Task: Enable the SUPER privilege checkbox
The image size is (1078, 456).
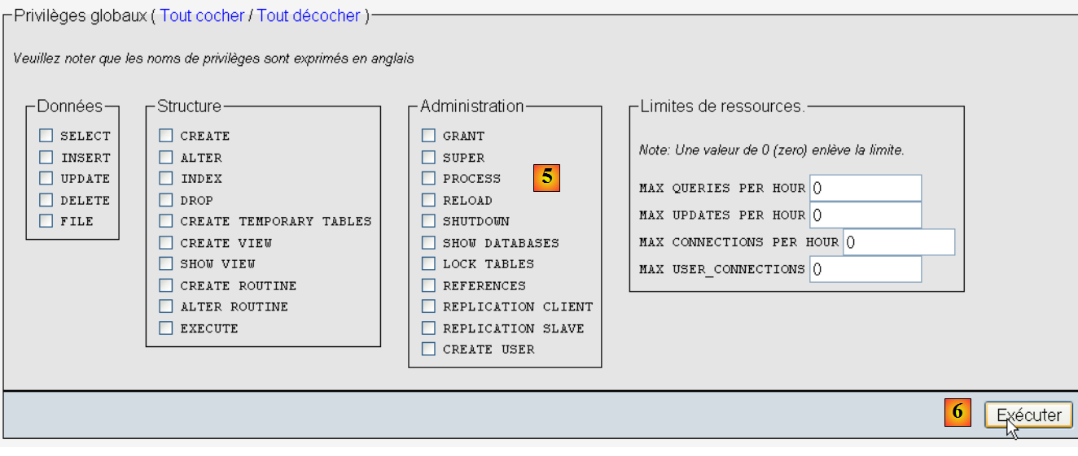Action: click(x=428, y=158)
